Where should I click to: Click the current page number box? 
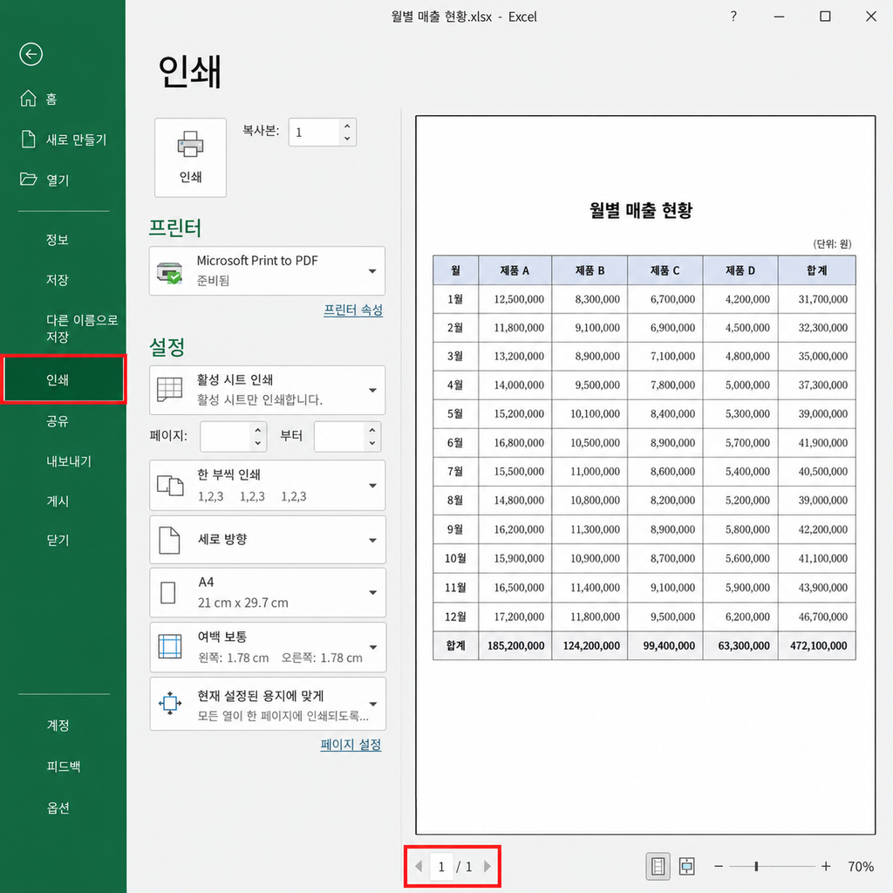(441, 866)
